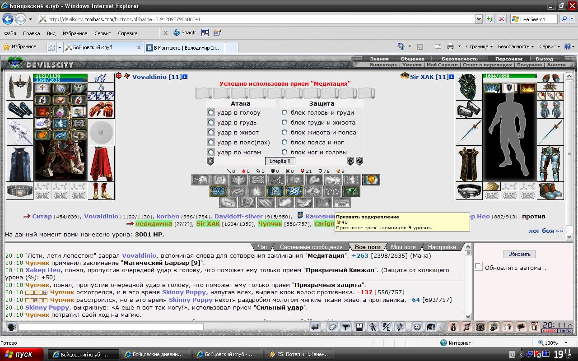
Task: Open Quick Tabs grid icon
Action: pos(51,47)
